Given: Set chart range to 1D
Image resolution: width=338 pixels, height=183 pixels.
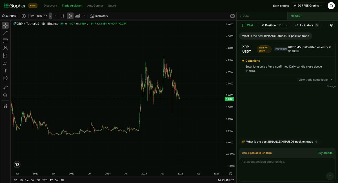Looking at the screenshot, I should point(15,180).
